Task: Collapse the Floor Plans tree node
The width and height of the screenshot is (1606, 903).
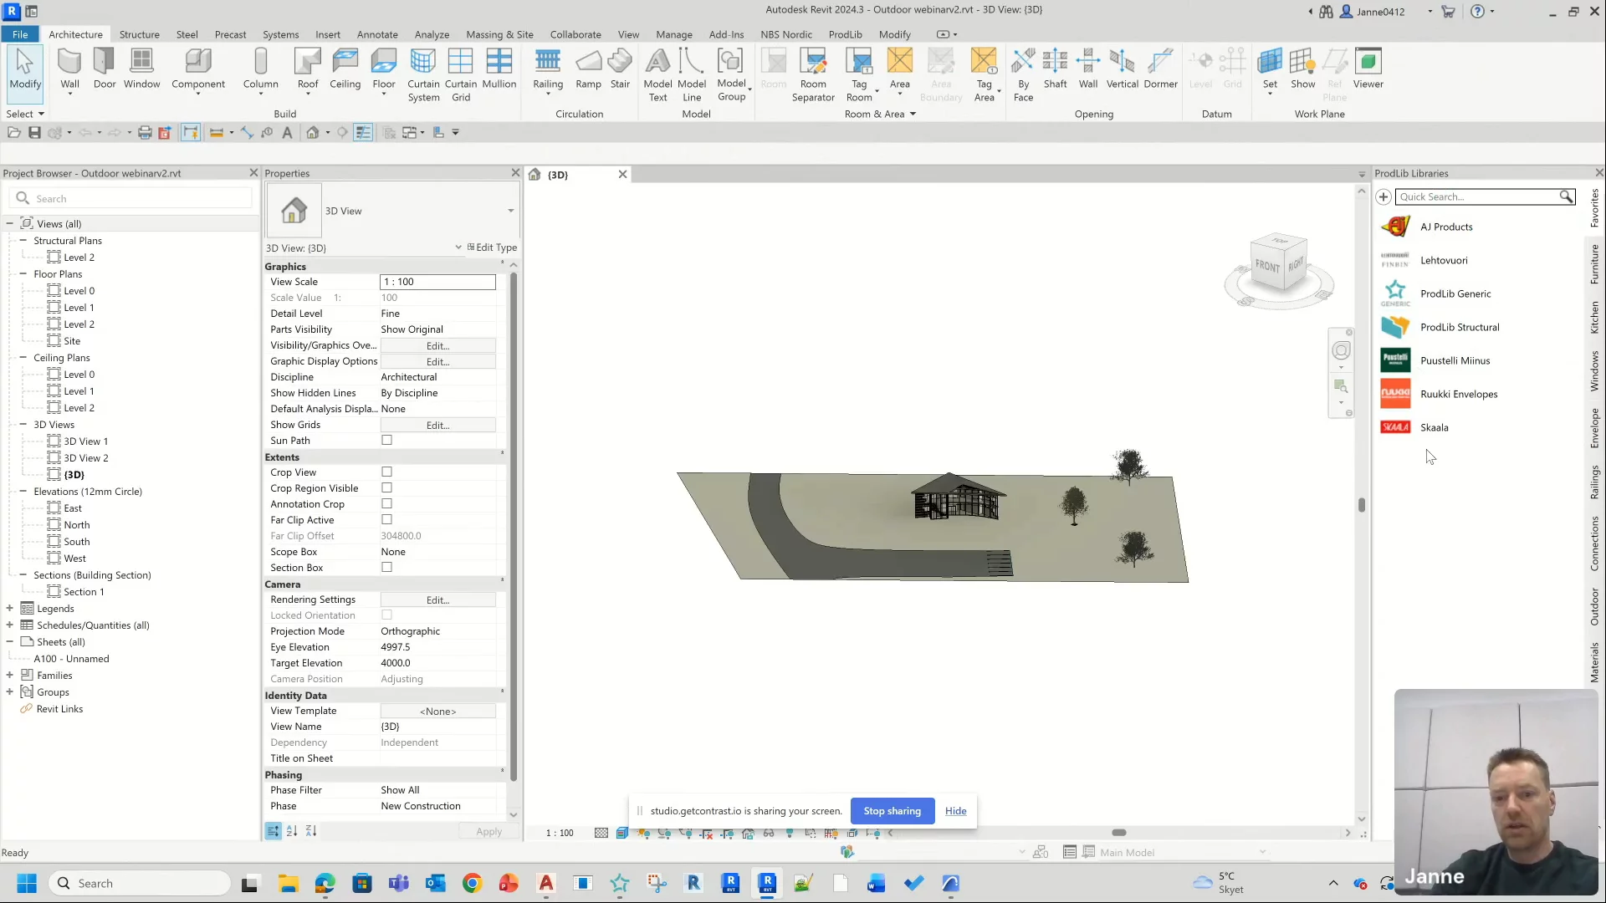Action: 23,274
